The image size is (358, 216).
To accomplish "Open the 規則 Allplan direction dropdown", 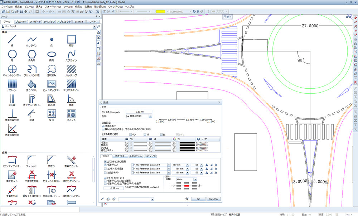I will pos(195,180).
